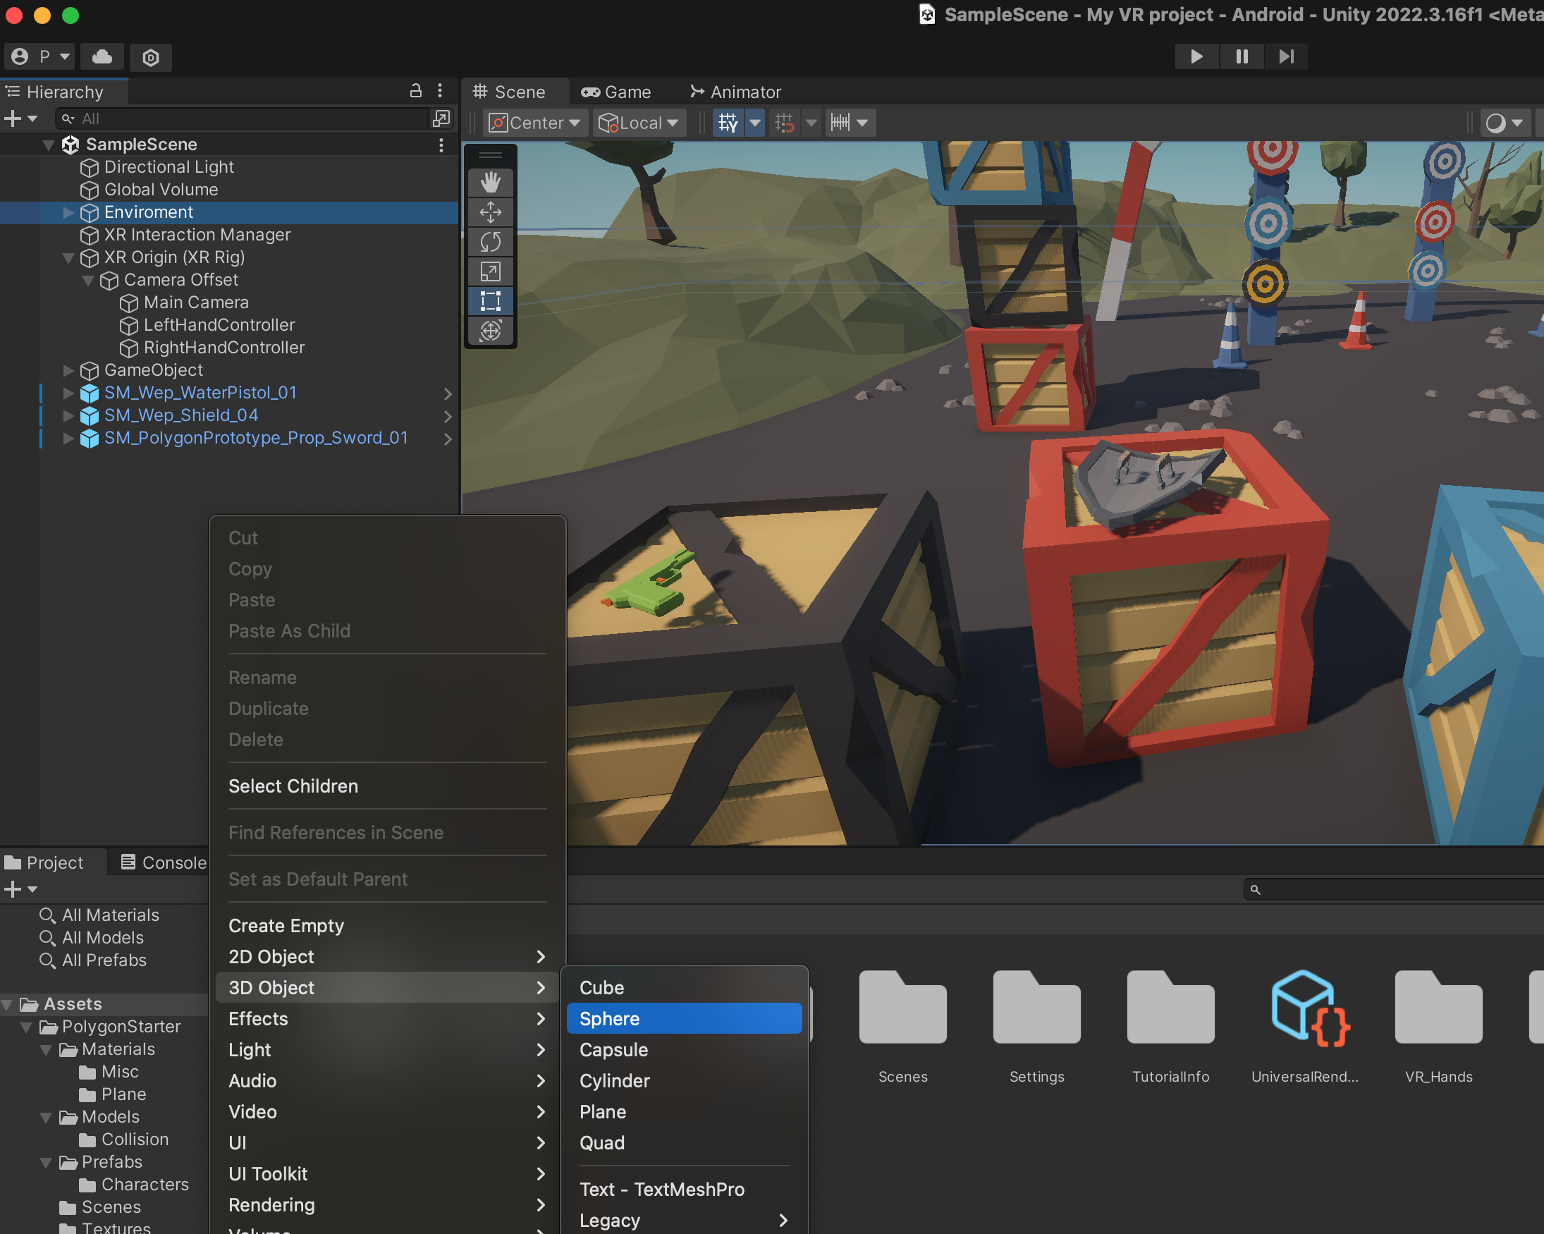
Task: Click Create Empty in the context menu
Action: coord(286,925)
